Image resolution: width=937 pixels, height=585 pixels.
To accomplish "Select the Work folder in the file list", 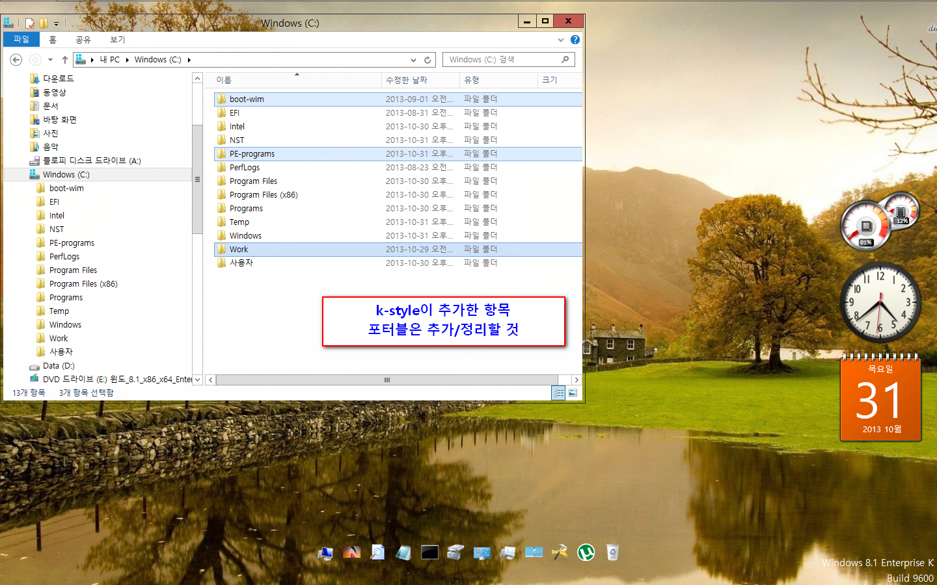I will coord(398,250).
